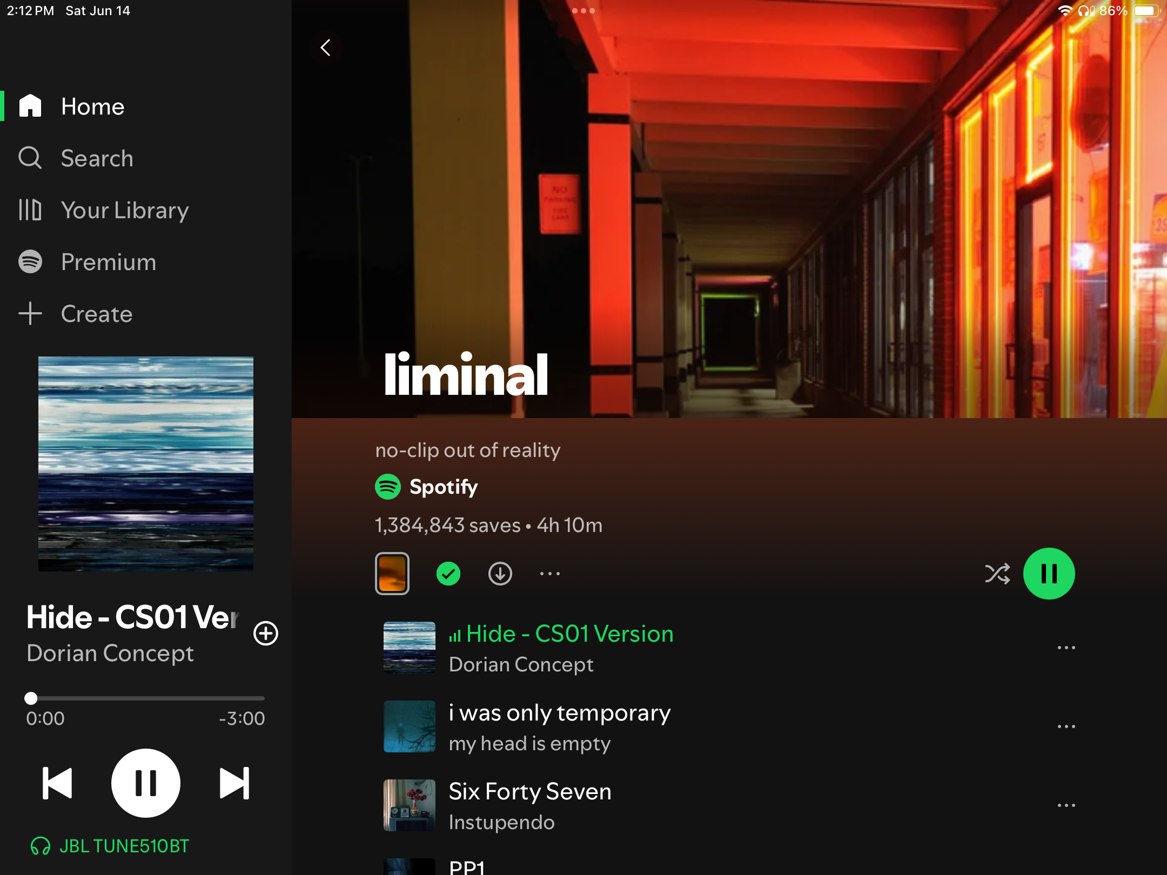Open options for i was only temporary
Image resolution: width=1167 pixels, height=875 pixels.
1067,726
